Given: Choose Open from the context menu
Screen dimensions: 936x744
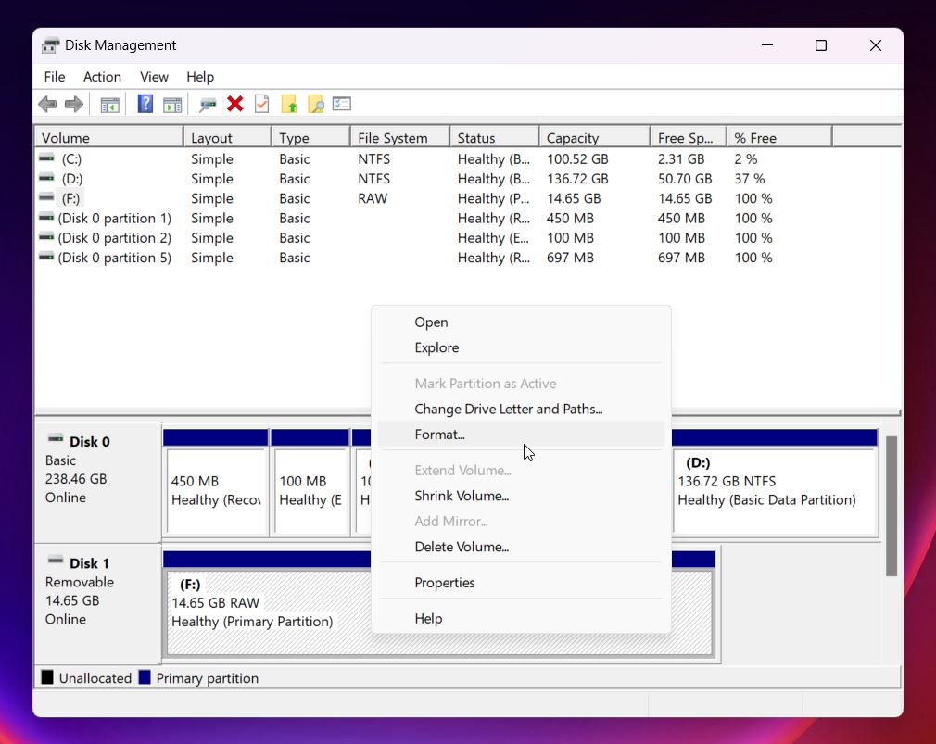Looking at the screenshot, I should tap(521, 322).
